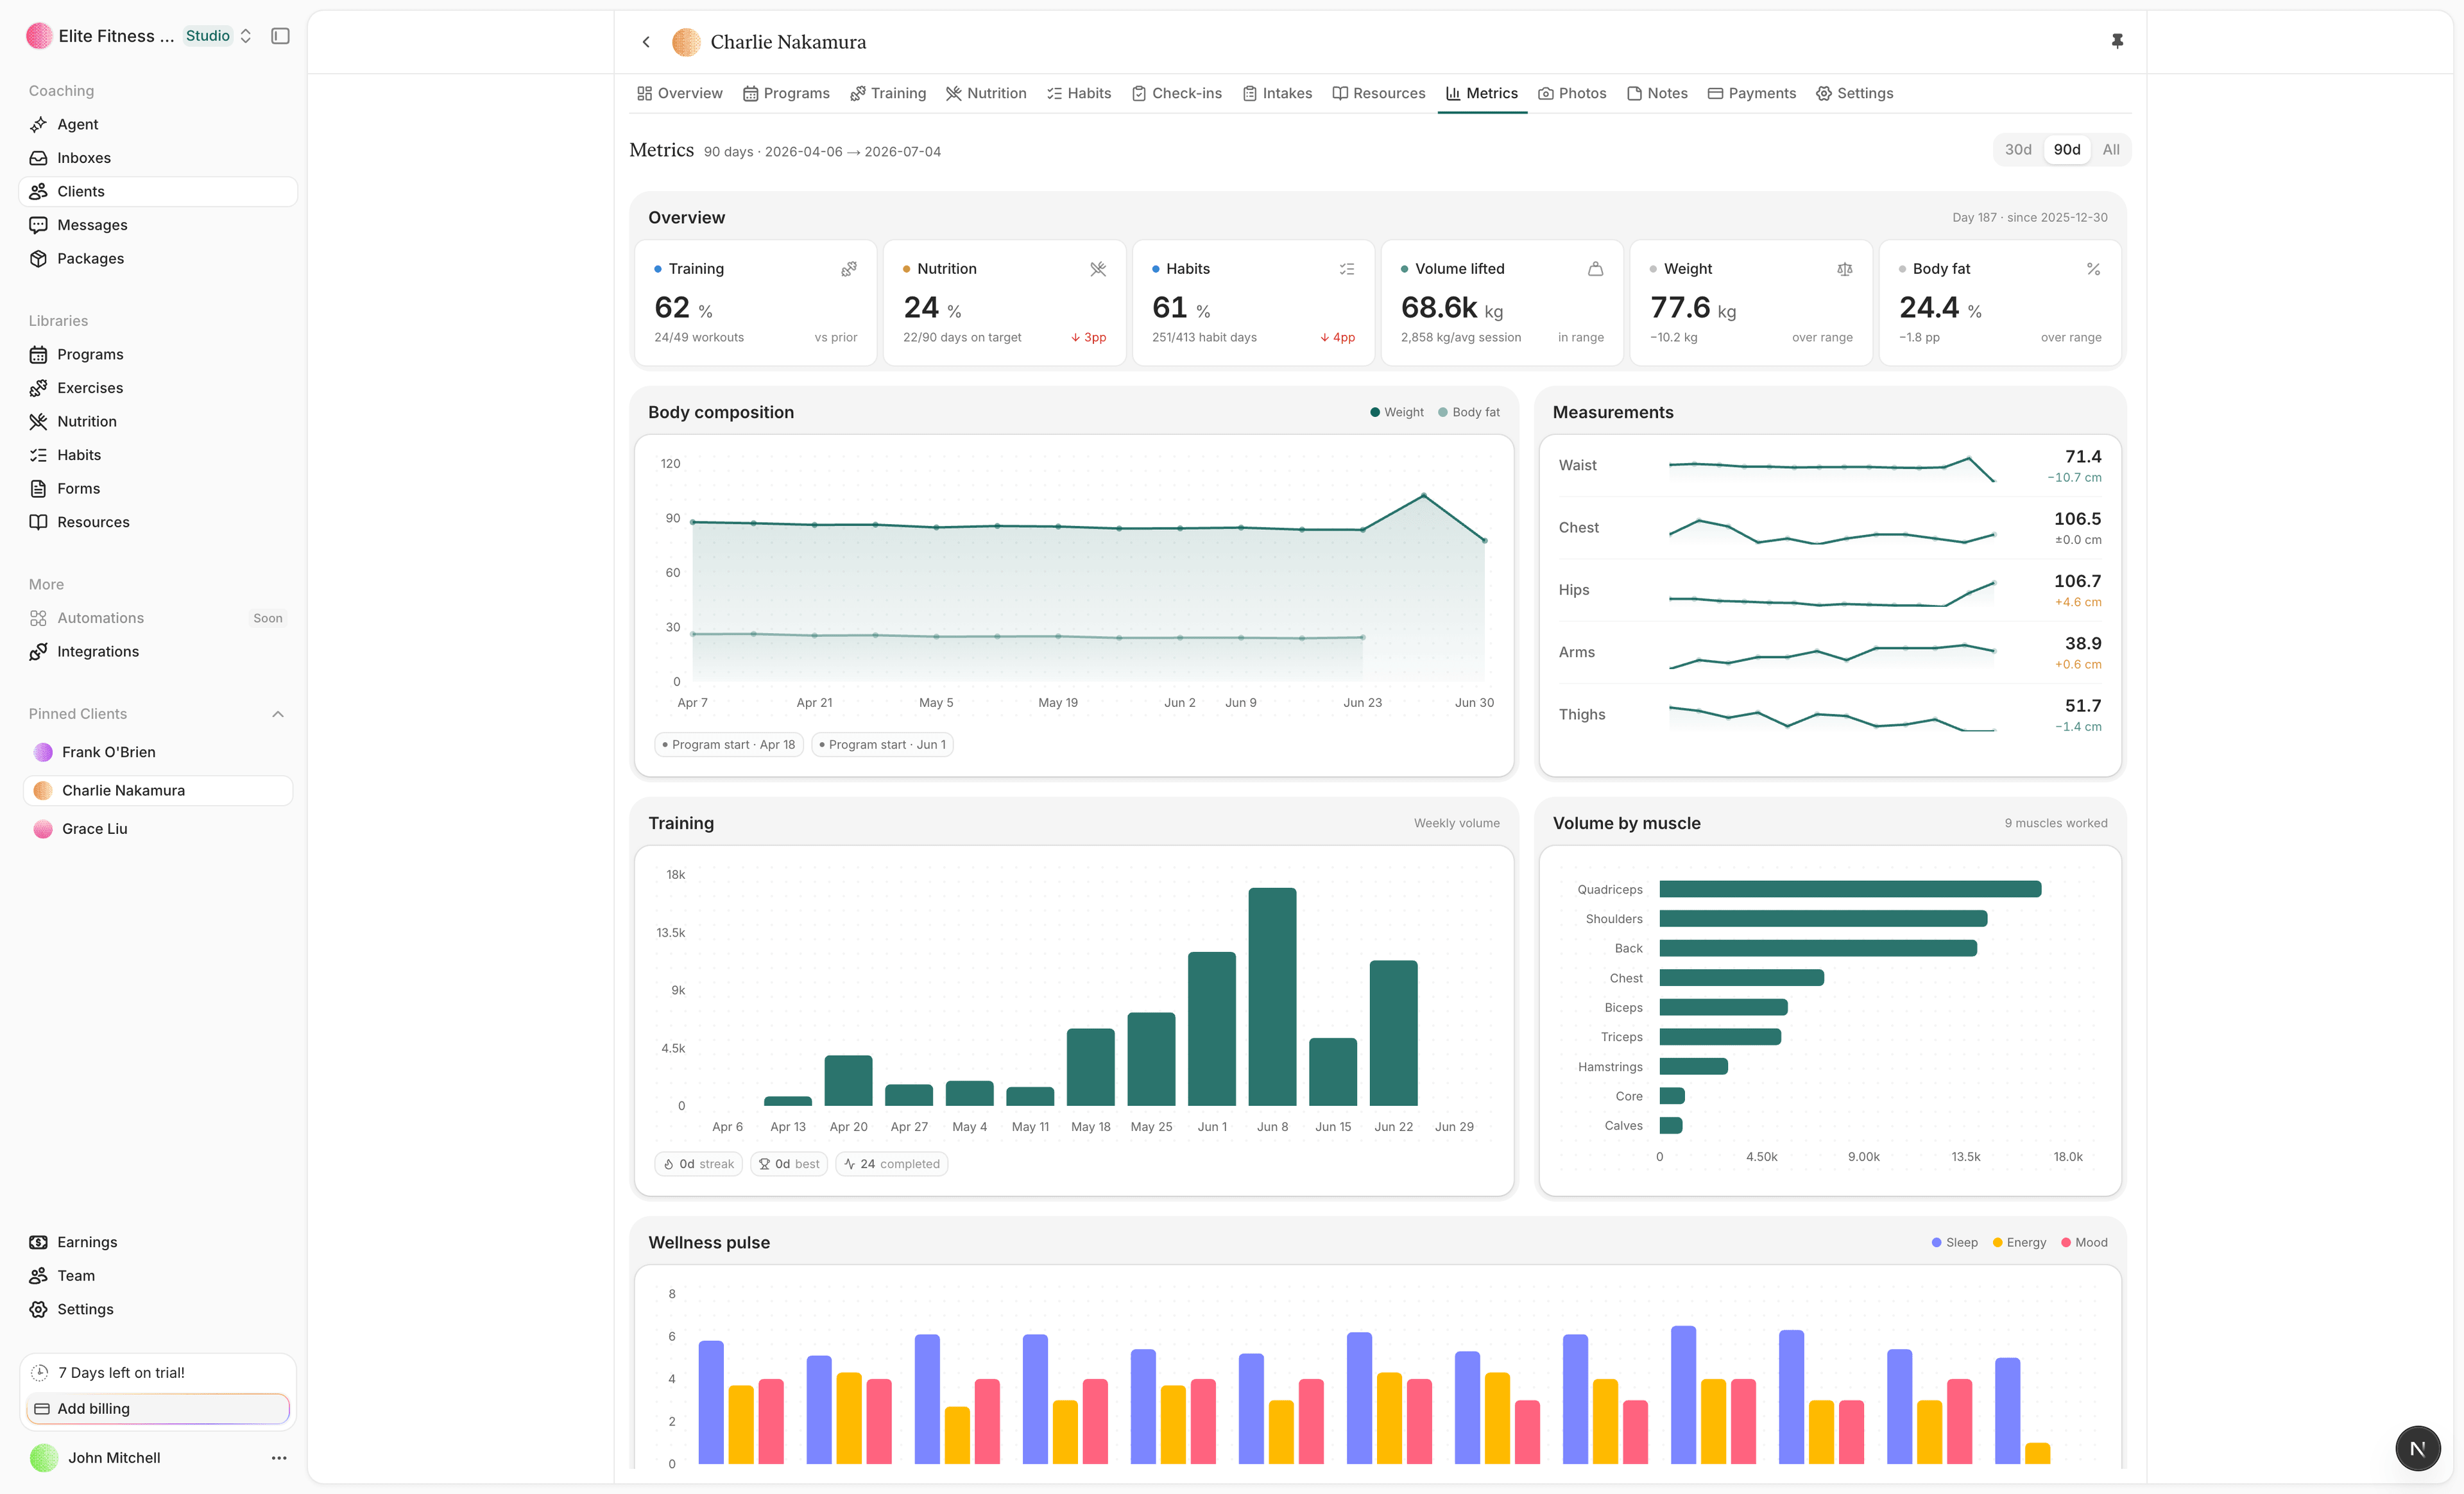Screen dimensions: 2464x1494
Task: Click the Body fat percent icon
Action: coord(2093,269)
